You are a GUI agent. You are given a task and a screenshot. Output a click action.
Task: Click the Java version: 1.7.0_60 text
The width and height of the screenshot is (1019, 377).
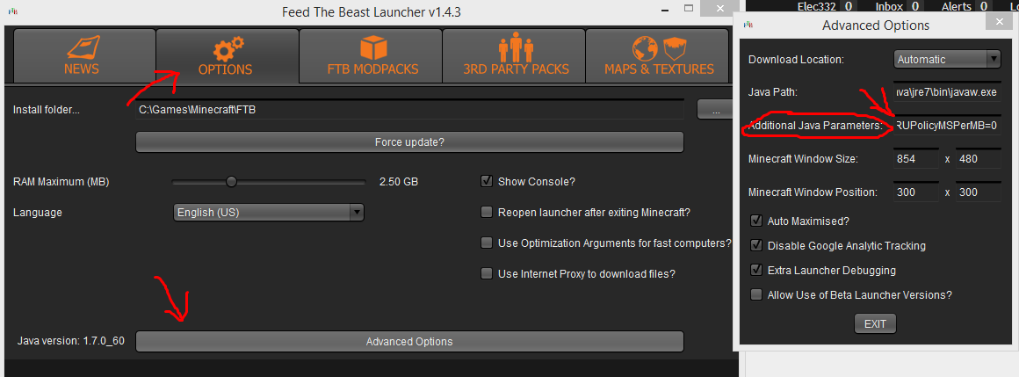[71, 341]
